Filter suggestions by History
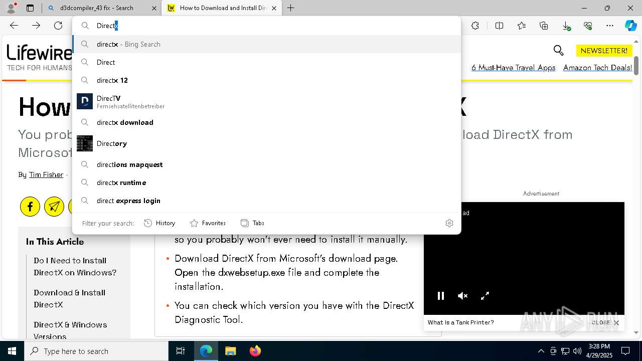The image size is (642, 361). tap(159, 223)
